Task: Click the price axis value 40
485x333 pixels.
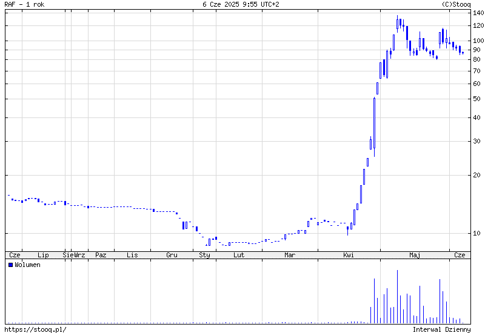Action: tap(477, 117)
